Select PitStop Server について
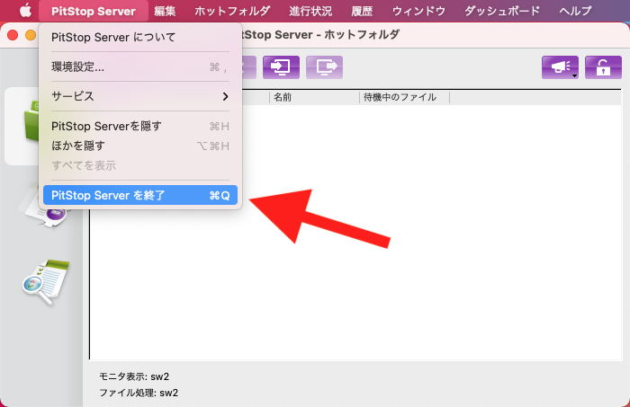Screen dimensions: 630x407 (x=139, y=38)
